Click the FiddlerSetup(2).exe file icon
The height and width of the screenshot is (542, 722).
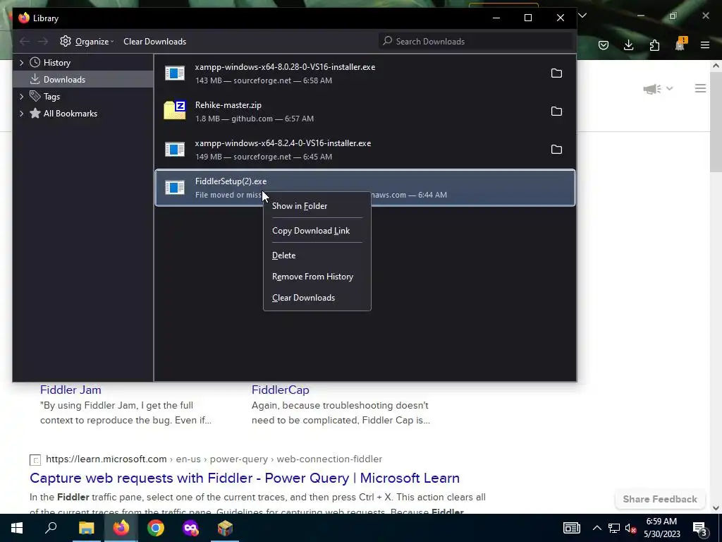(175, 187)
